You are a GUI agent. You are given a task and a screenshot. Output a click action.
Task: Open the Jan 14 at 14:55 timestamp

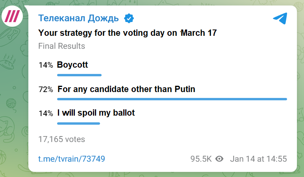point(258,159)
